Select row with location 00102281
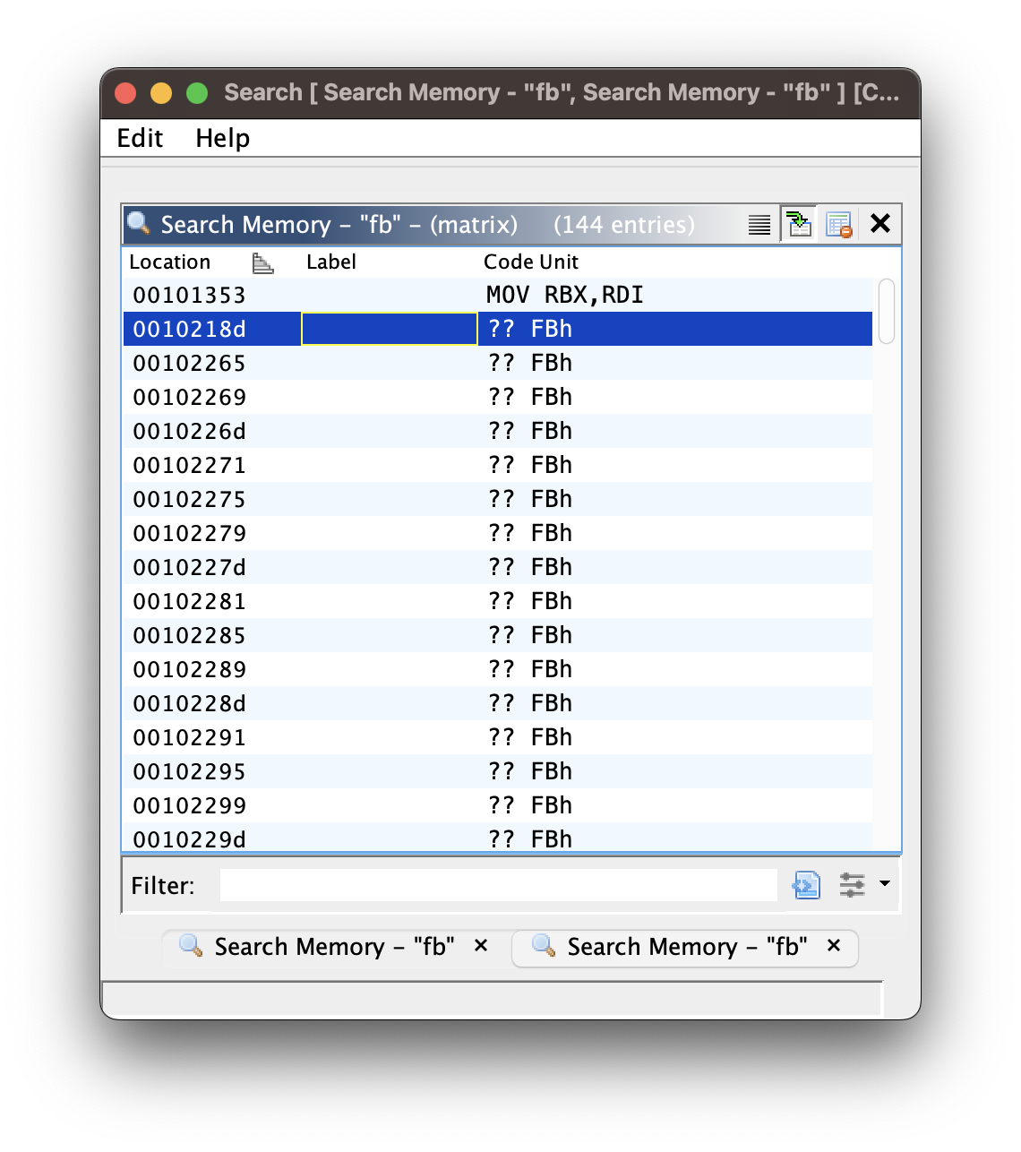Image resolution: width=1021 pixels, height=1152 pixels. coord(497,602)
